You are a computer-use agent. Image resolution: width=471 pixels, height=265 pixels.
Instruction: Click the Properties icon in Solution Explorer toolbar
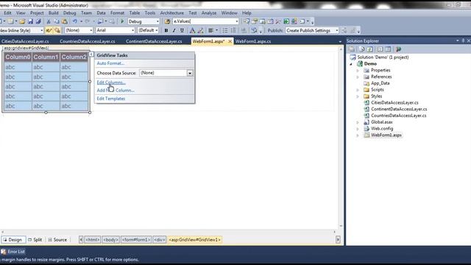[x=352, y=49]
